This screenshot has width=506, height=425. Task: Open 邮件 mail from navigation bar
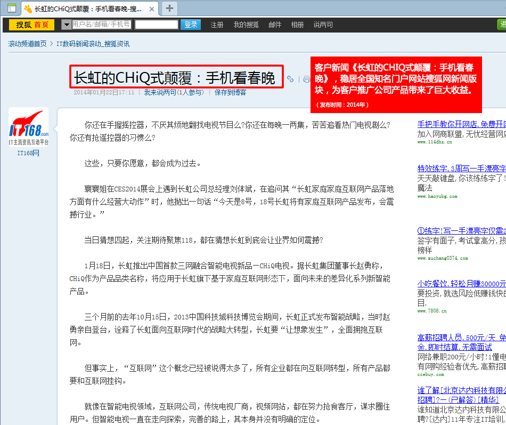275,25
